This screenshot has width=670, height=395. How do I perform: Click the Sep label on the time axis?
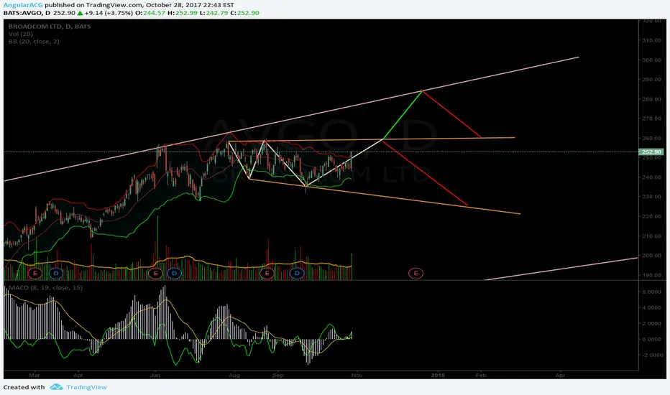pyautogui.click(x=277, y=376)
